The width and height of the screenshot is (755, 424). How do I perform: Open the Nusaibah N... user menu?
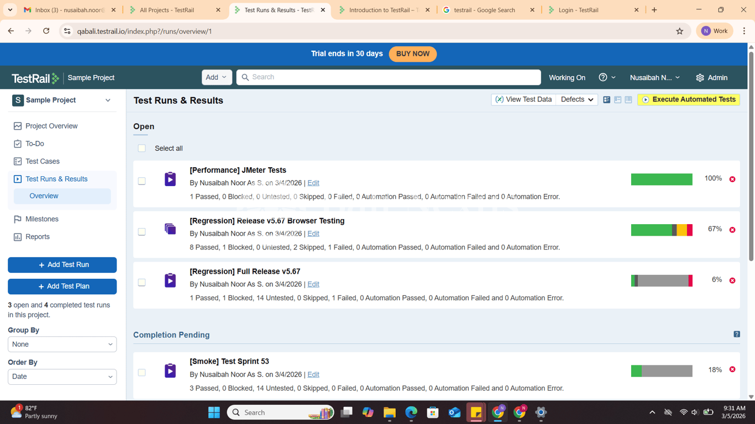655,78
